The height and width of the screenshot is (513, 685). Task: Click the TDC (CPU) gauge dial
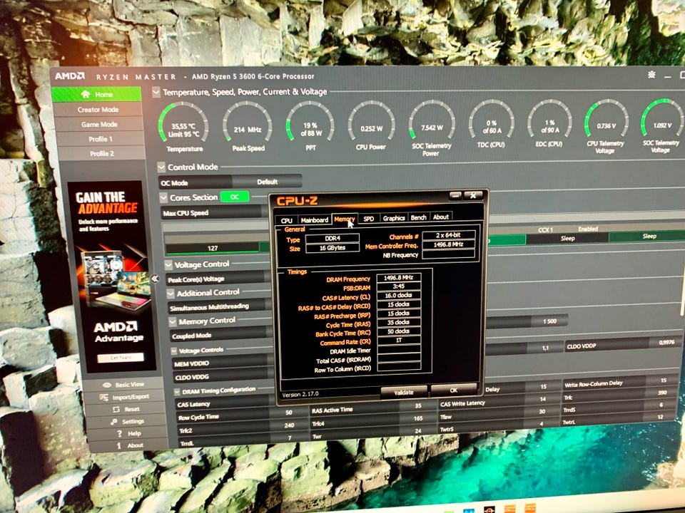point(491,119)
